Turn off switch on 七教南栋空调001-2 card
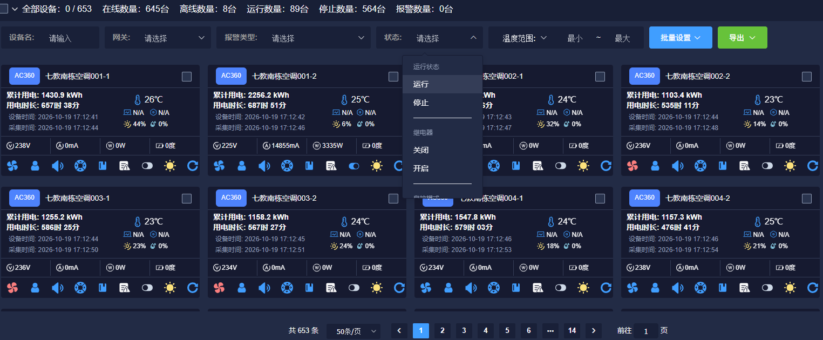Screen dimensions: 823x340 click(354, 166)
